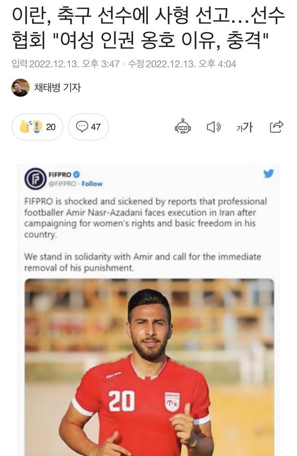The image size is (297, 456).
Task: Tap the share arrow icon
Action: click(x=276, y=127)
